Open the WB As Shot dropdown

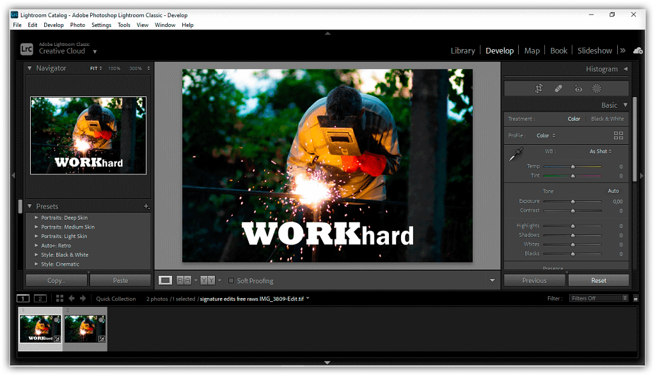tap(600, 151)
